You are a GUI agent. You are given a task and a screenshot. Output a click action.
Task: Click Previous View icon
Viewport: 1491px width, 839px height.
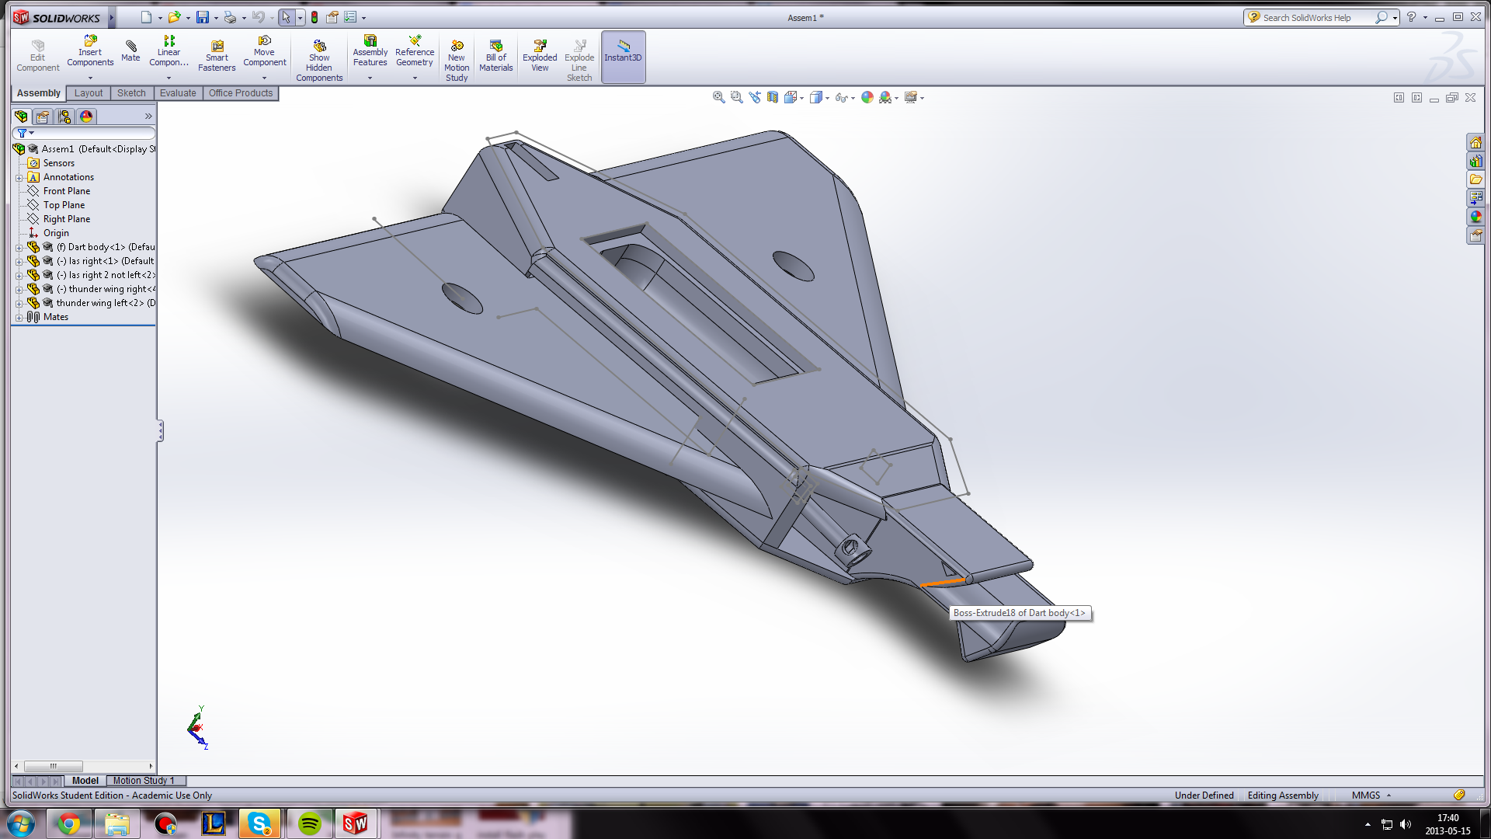click(x=755, y=97)
